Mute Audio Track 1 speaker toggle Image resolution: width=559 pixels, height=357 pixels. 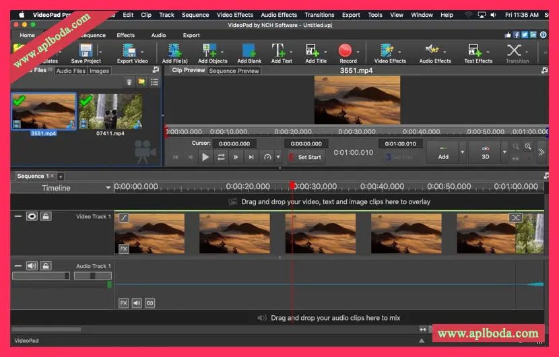tap(32, 266)
